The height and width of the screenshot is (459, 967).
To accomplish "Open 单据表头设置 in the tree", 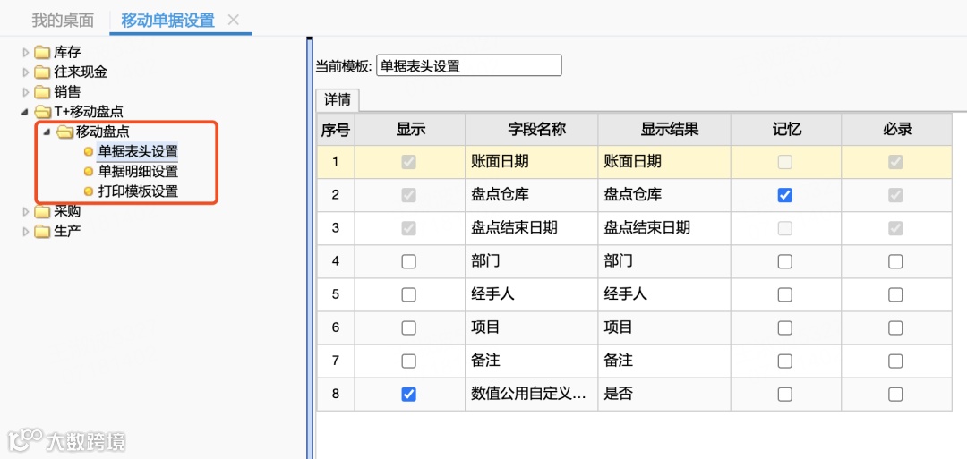I will [138, 152].
